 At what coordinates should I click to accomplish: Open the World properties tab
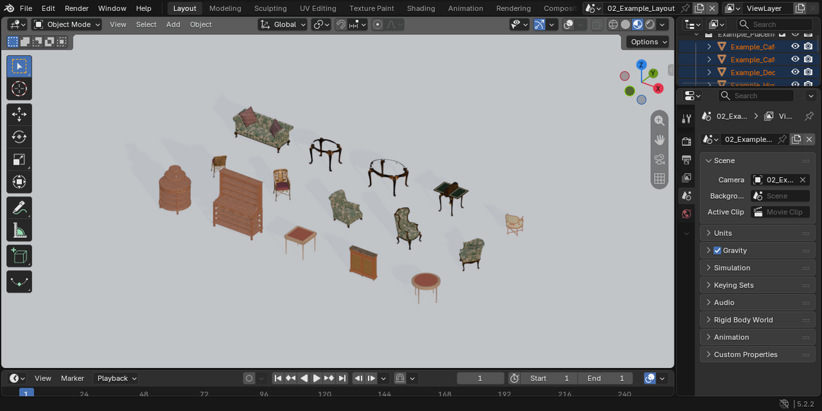[686, 214]
